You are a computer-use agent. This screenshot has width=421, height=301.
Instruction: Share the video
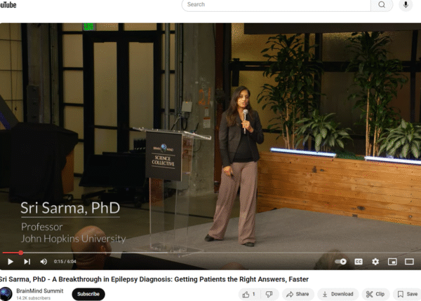(298, 294)
